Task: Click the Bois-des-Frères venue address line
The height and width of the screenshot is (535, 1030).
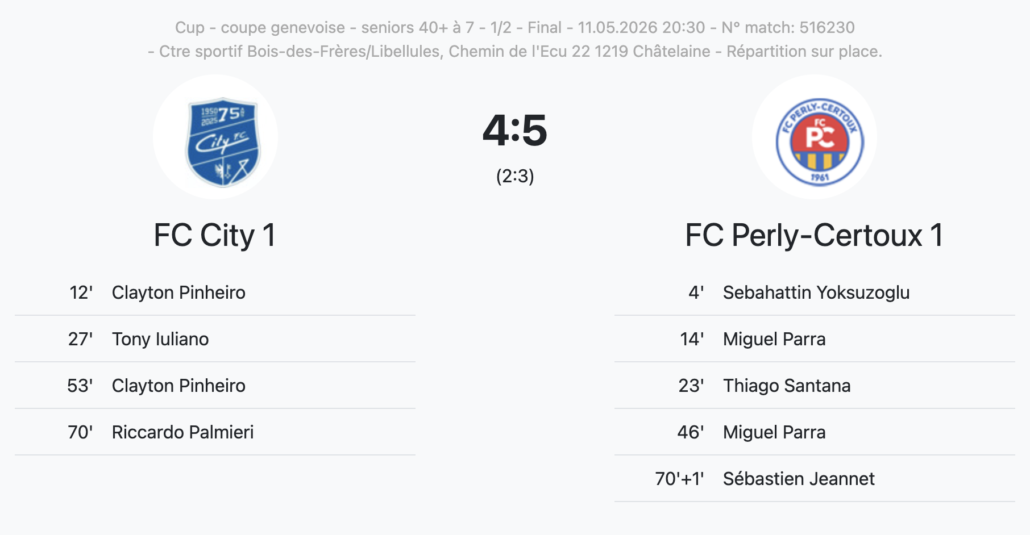Action: (x=515, y=51)
